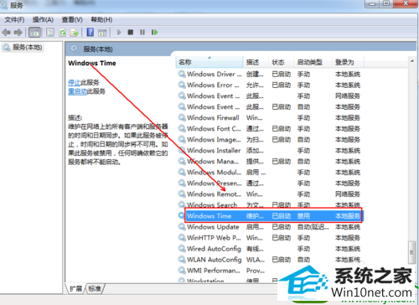
Task: Open the 操作(A) menu
Action: tap(43, 19)
